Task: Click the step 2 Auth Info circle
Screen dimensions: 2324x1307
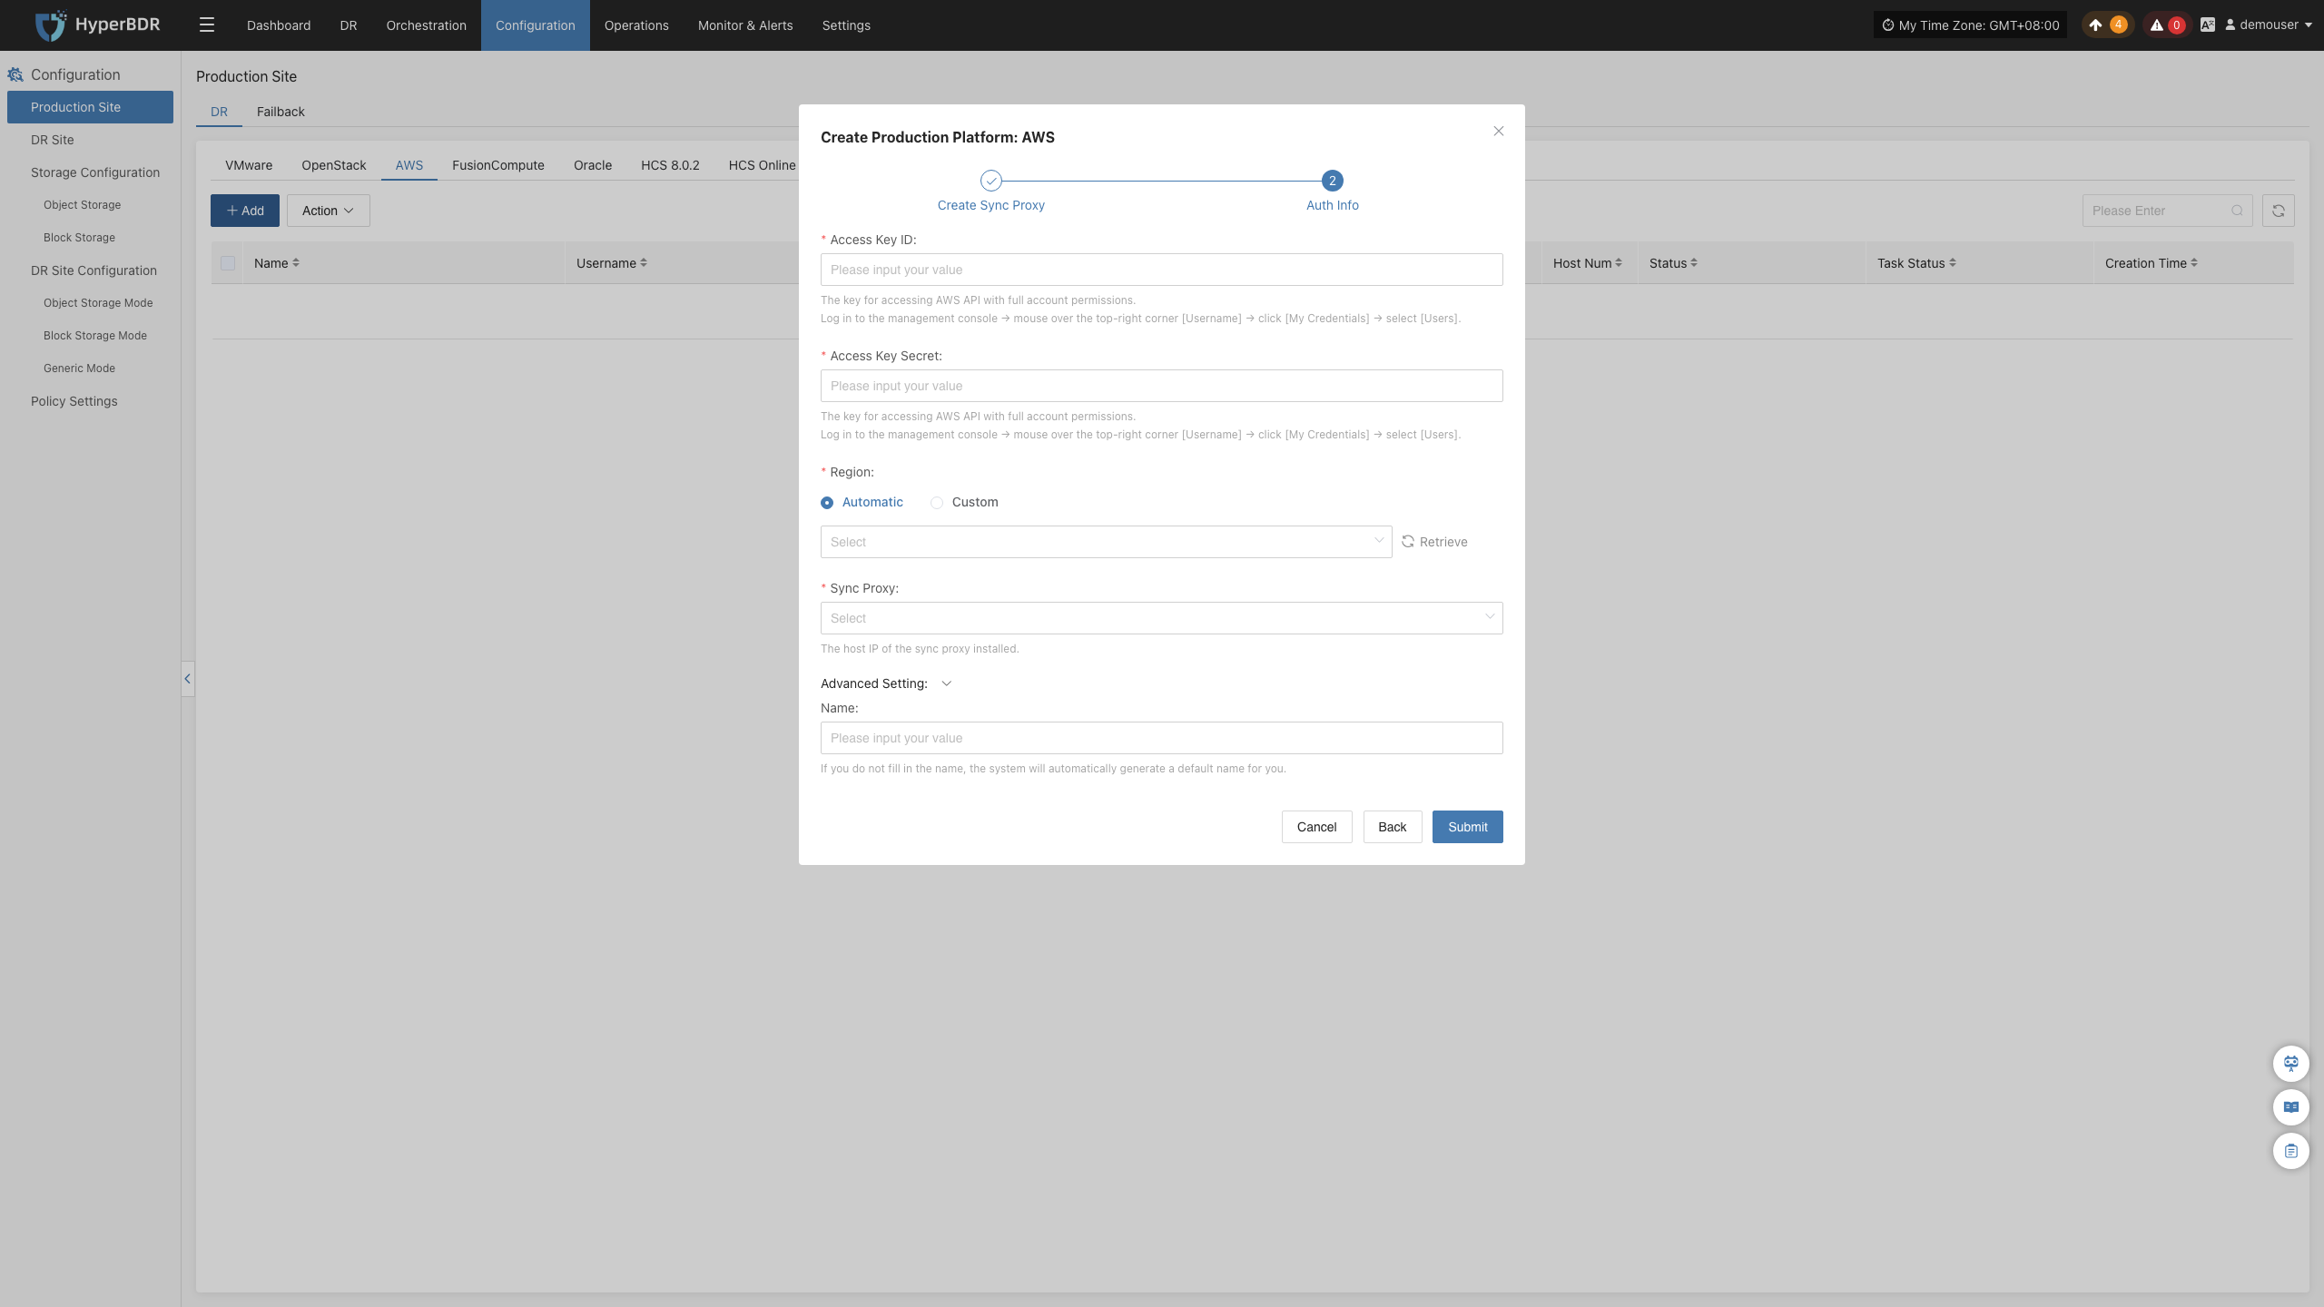Action: click(1333, 181)
